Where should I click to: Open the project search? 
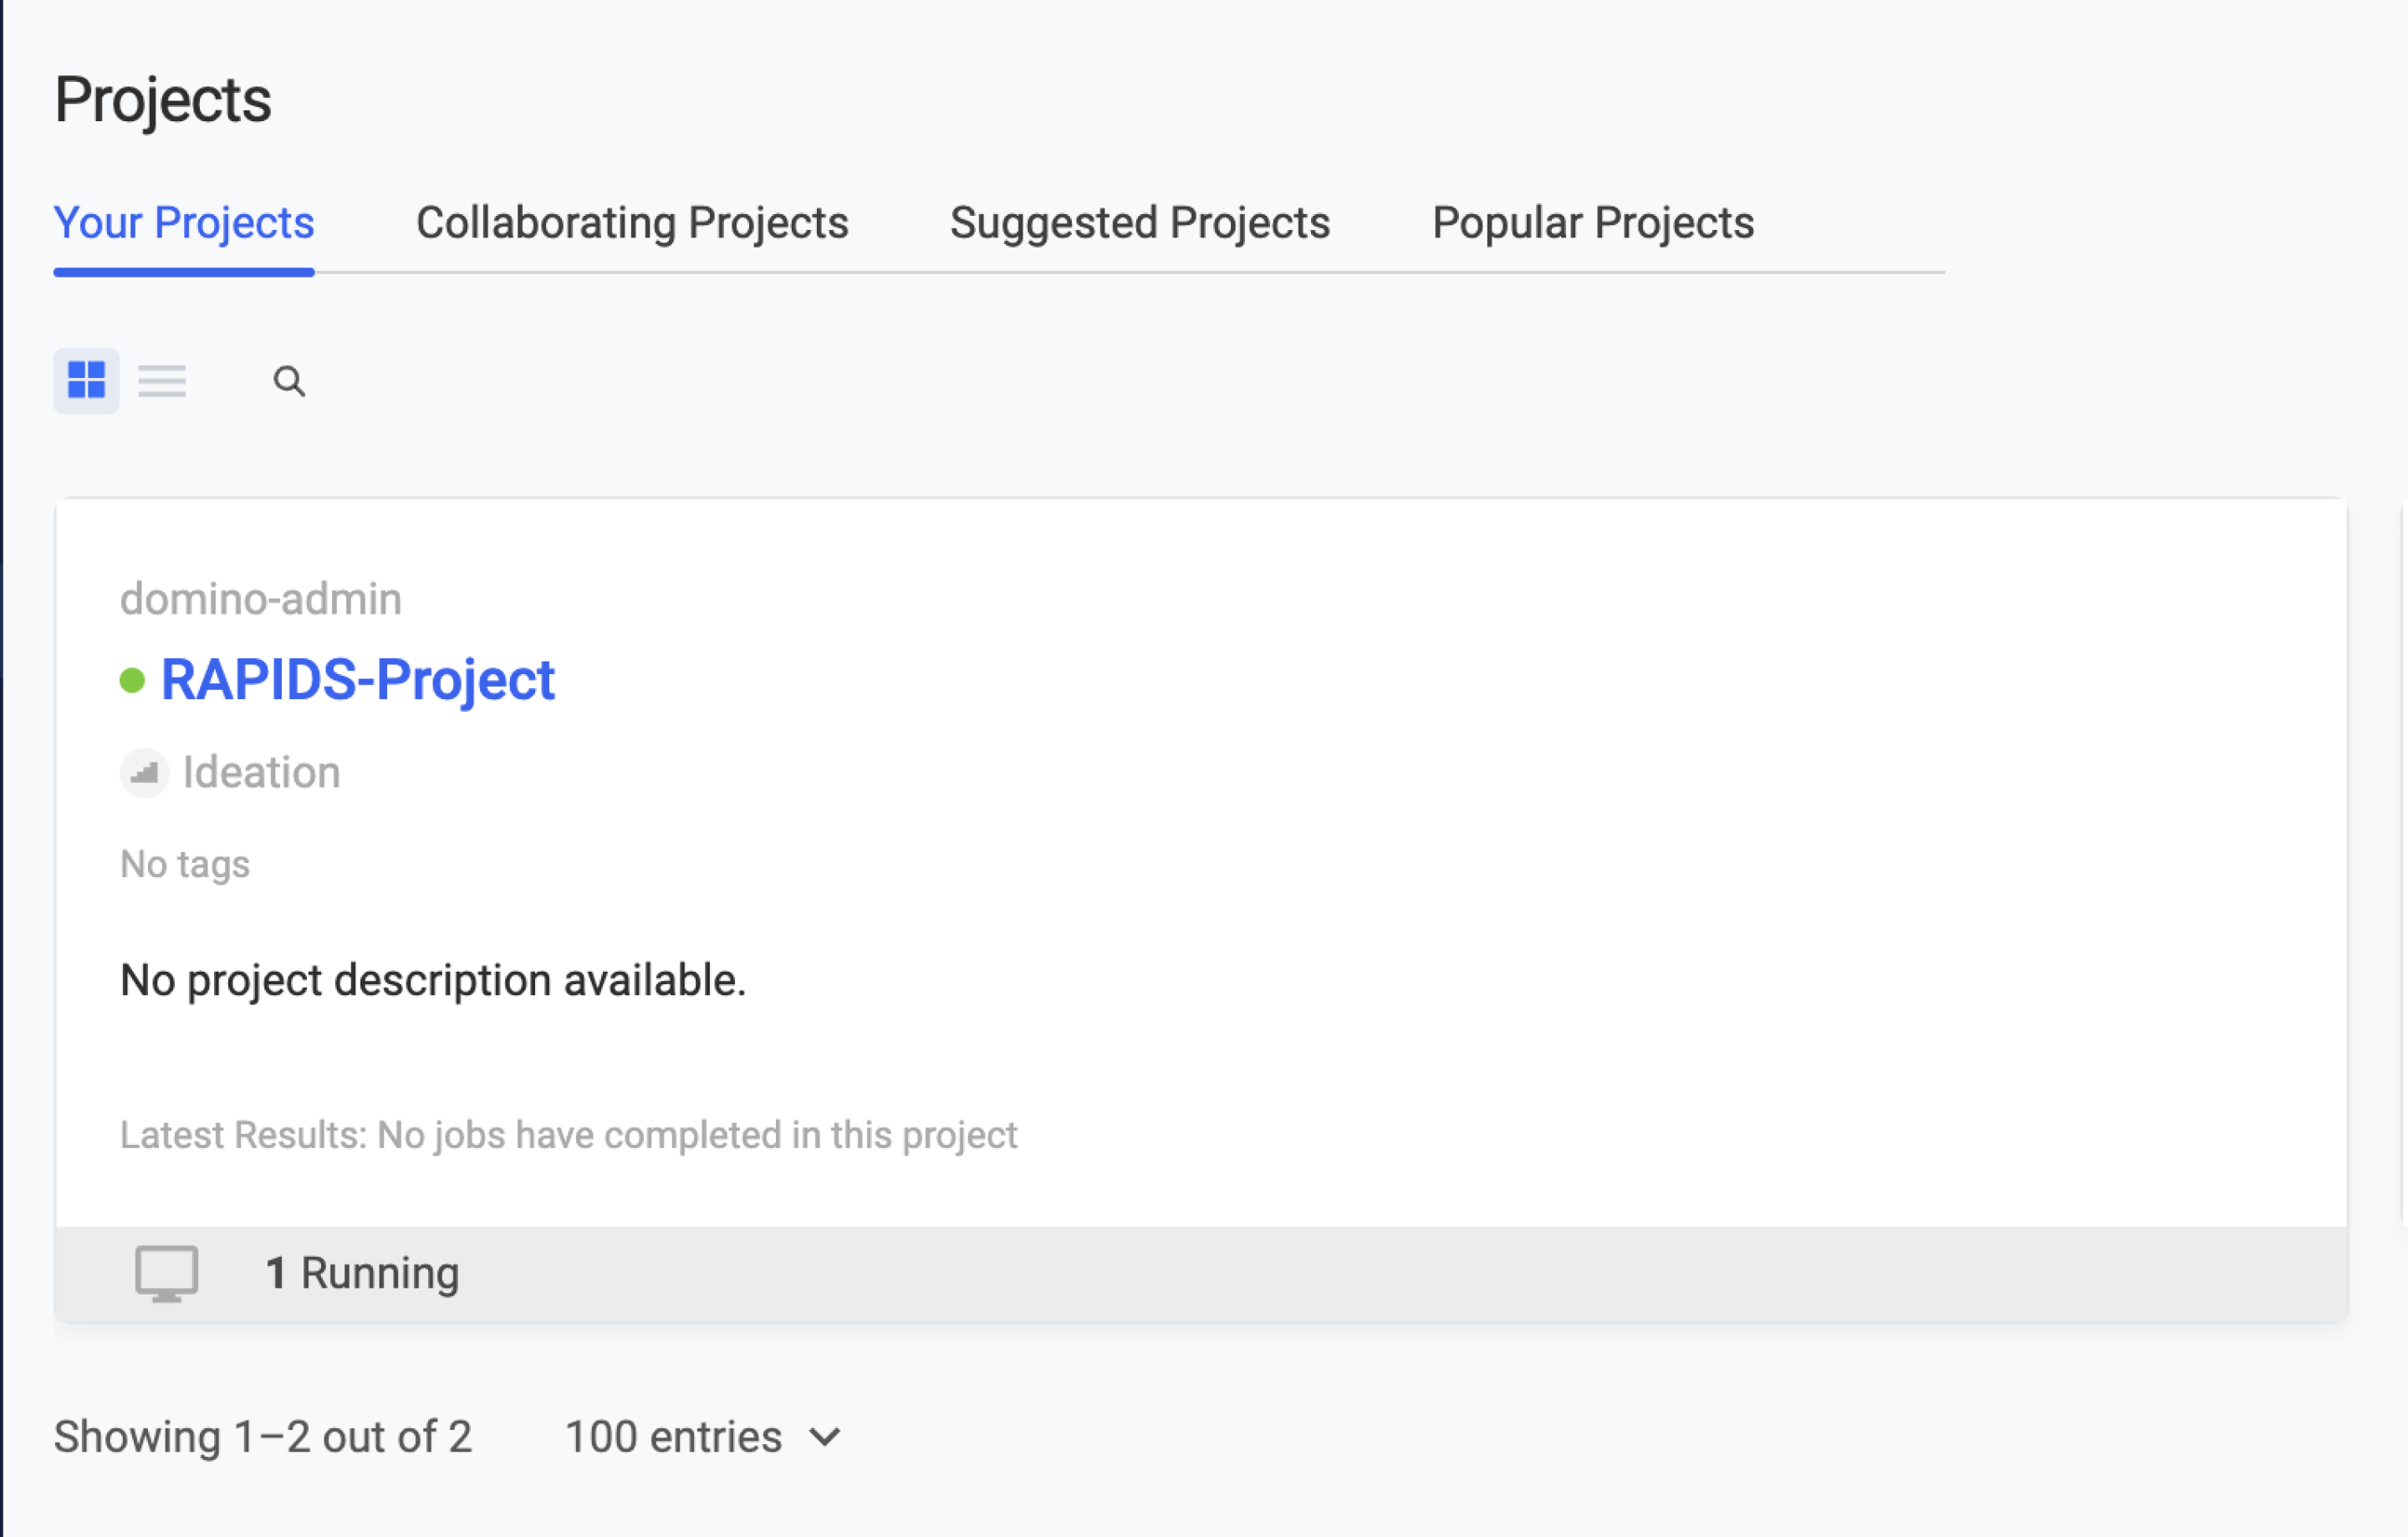[289, 381]
